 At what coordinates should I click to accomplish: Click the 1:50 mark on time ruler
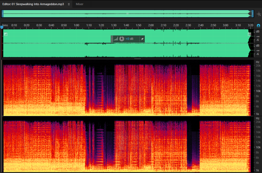(x=138, y=25)
